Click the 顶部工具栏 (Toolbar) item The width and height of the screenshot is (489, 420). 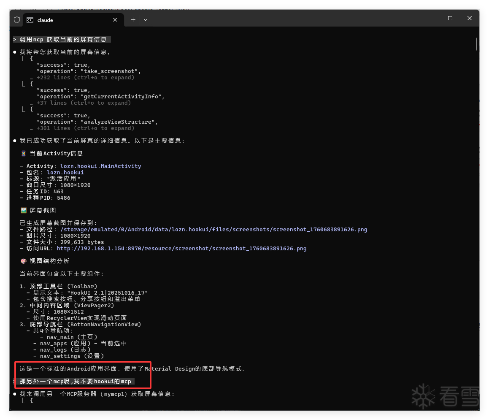coord(59,286)
